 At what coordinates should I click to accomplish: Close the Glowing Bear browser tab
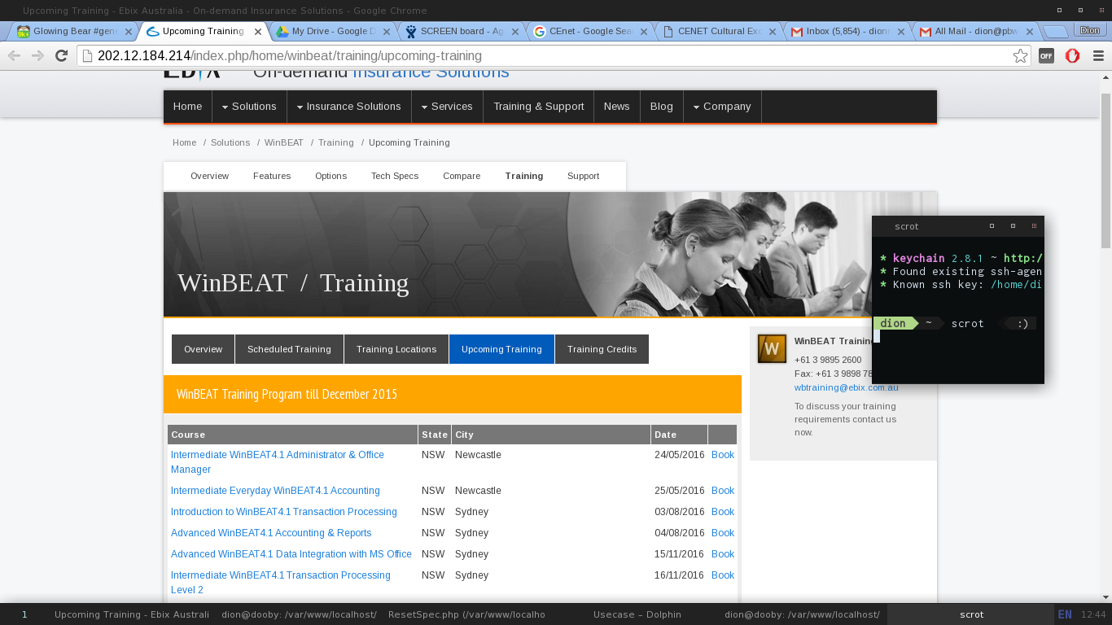tap(128, 32)
